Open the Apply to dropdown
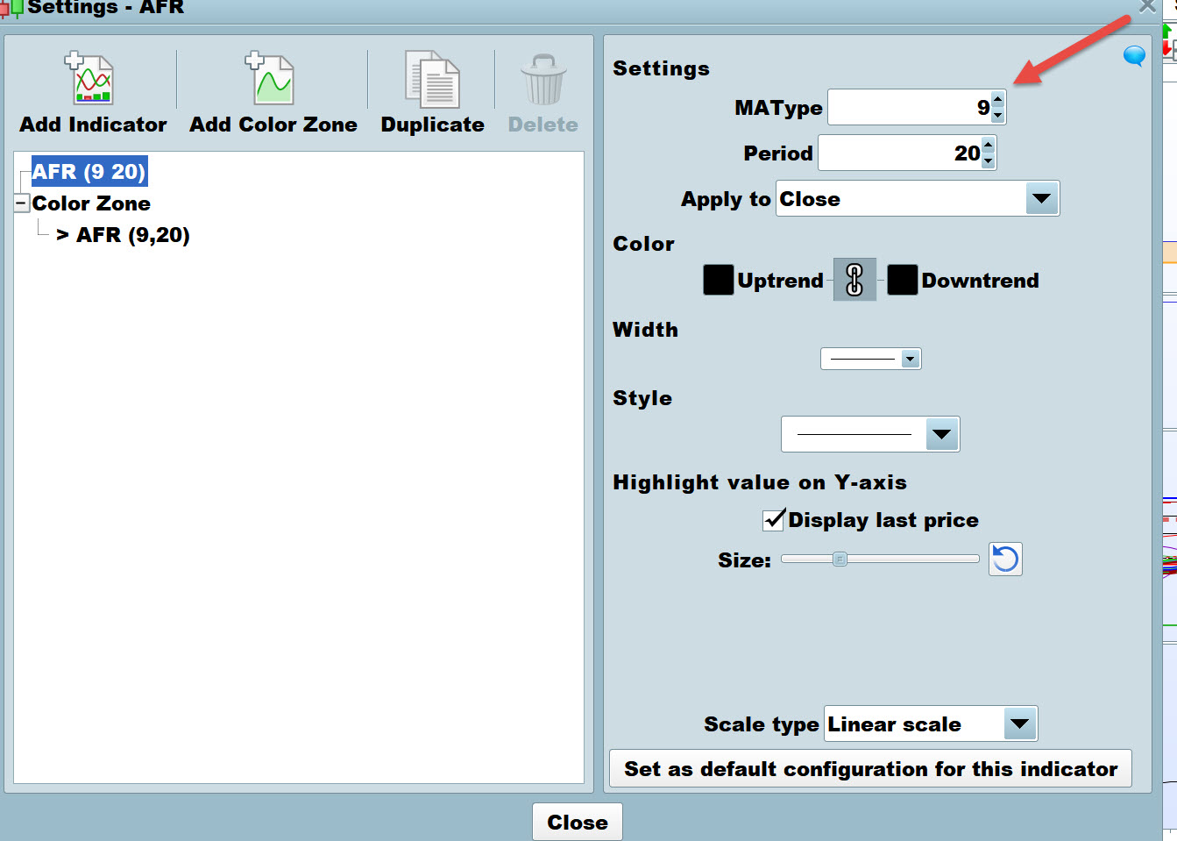The width and height of the screenshot is (1177, 841). (x=1041, y=198)
